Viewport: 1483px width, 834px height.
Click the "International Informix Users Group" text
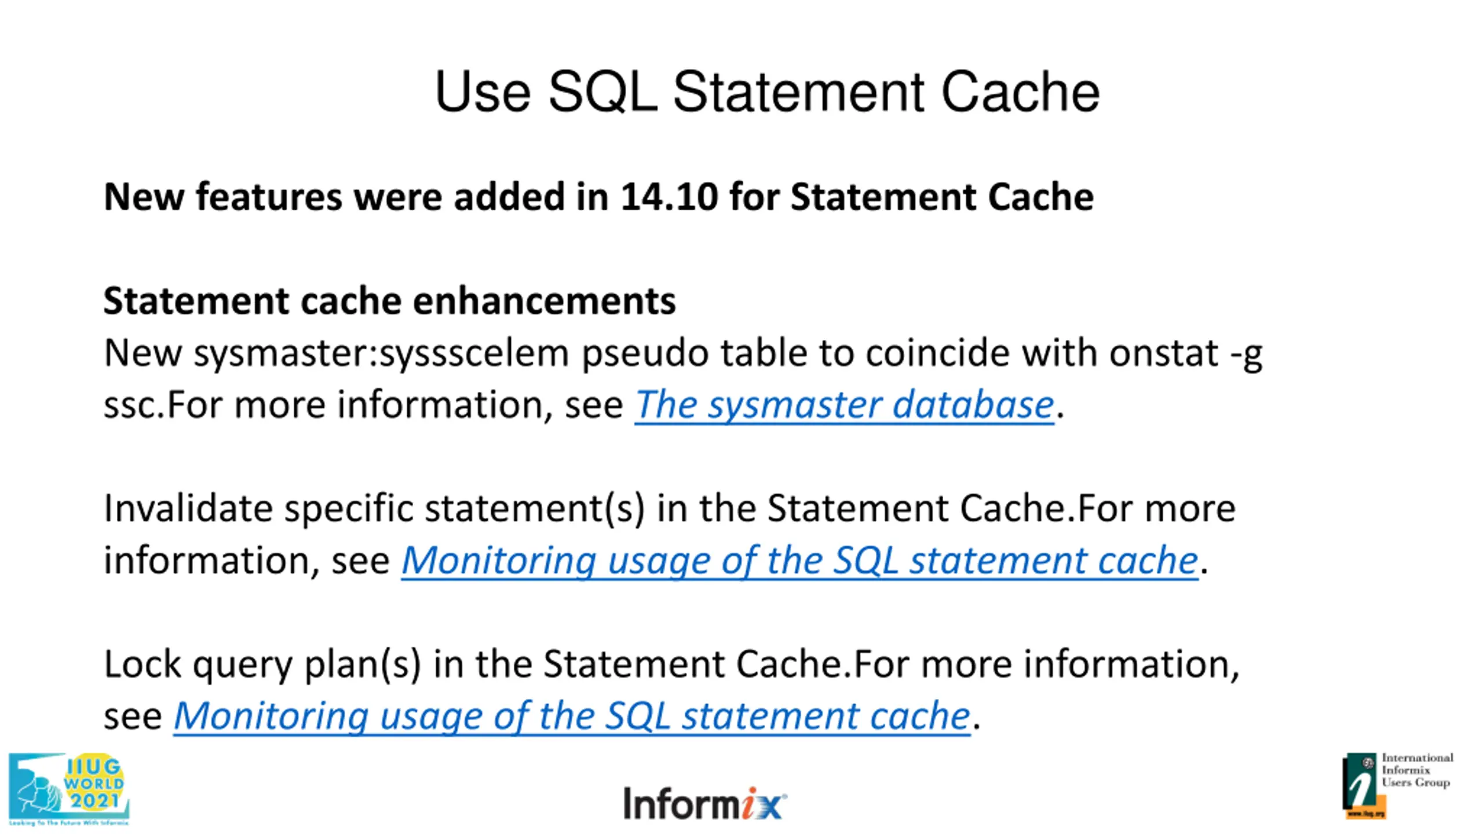(1417, 770)
